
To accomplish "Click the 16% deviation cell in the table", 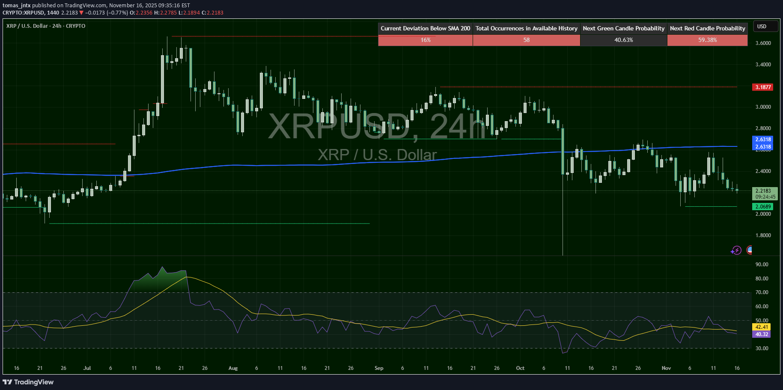I will click(425, 40).
